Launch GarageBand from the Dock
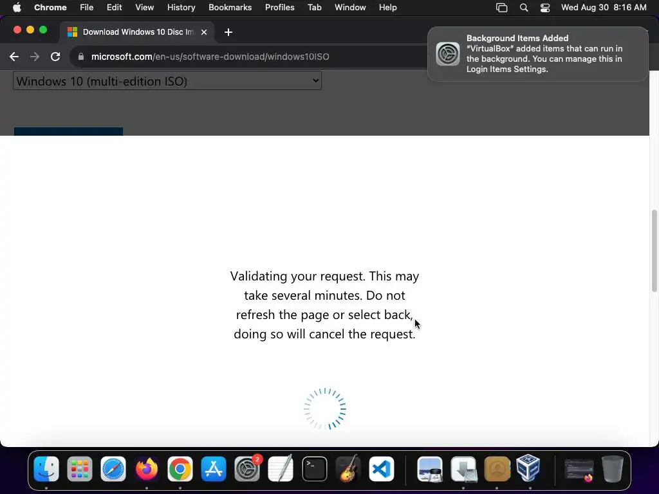The height and width of the screenshot is (494, 659). pyautogui.click(x=348, y=469)
